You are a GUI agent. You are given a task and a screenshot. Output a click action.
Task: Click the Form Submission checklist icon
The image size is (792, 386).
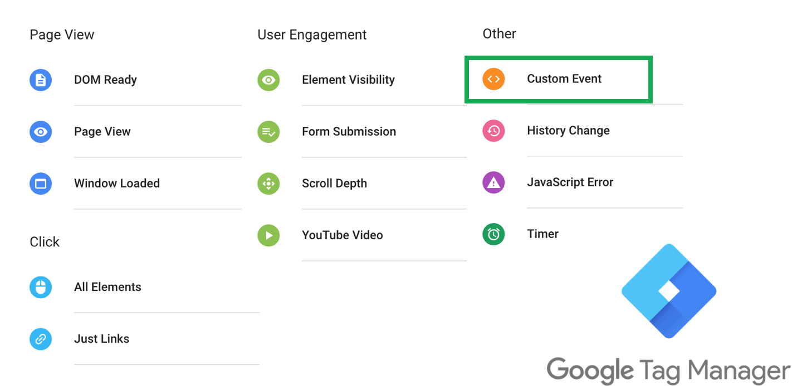tap(268, 132)
